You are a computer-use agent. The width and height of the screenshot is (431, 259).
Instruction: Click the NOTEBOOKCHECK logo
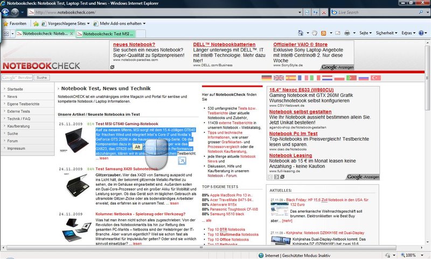pyautogui.click(x=41, y=66)
